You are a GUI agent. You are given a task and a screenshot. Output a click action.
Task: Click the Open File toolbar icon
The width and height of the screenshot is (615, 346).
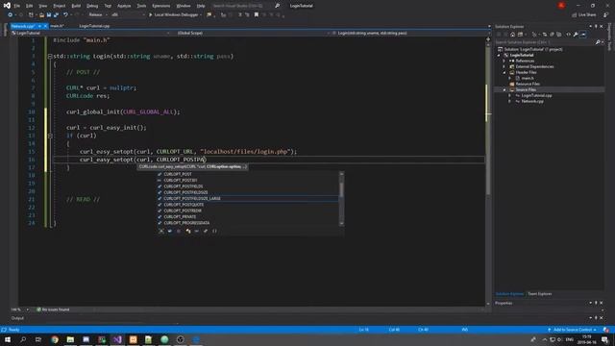point(41,15)
